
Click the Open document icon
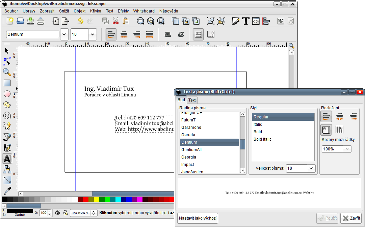click(20, 21)
